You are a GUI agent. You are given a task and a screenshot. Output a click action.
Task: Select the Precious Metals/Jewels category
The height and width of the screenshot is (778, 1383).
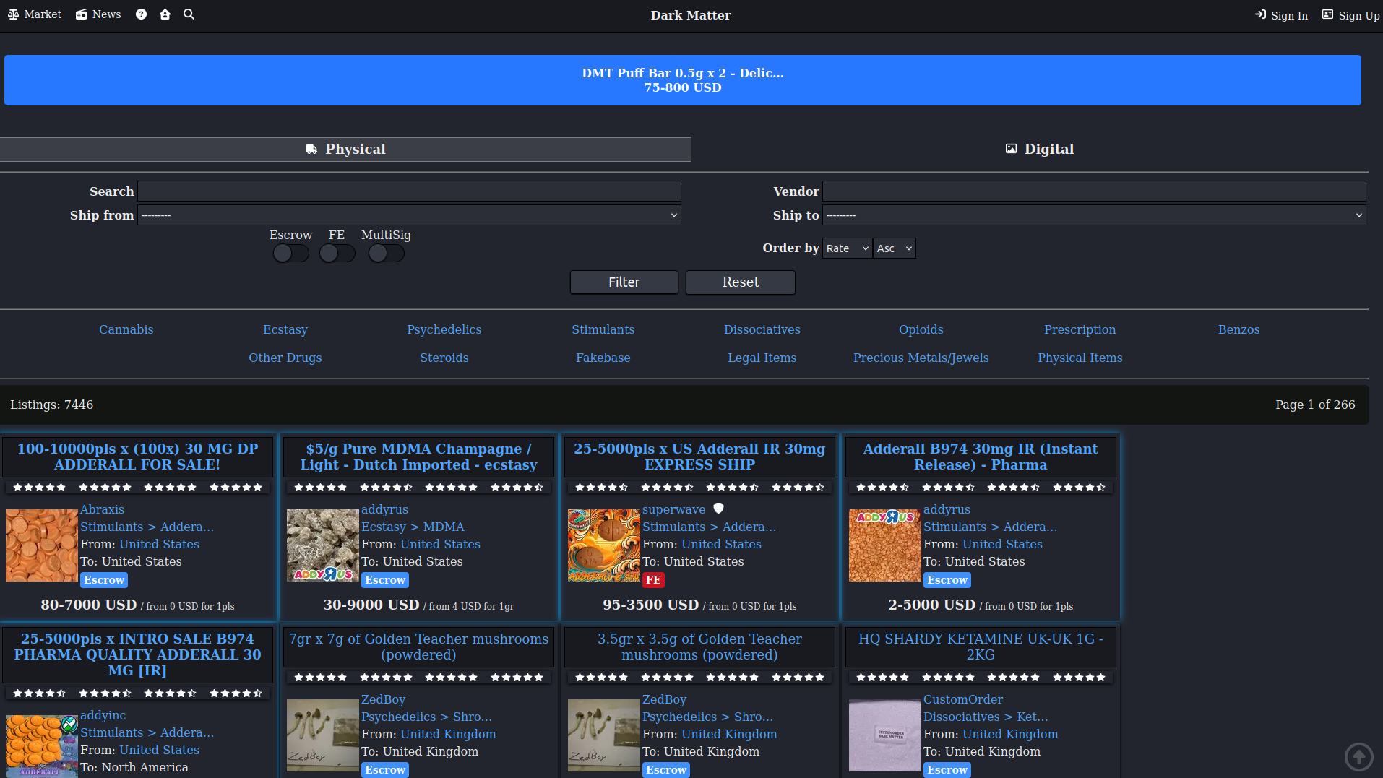[921, 358]
